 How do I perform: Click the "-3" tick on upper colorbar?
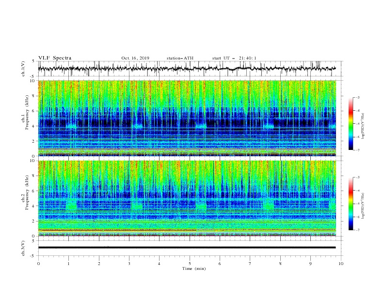[x=357, y=97]
